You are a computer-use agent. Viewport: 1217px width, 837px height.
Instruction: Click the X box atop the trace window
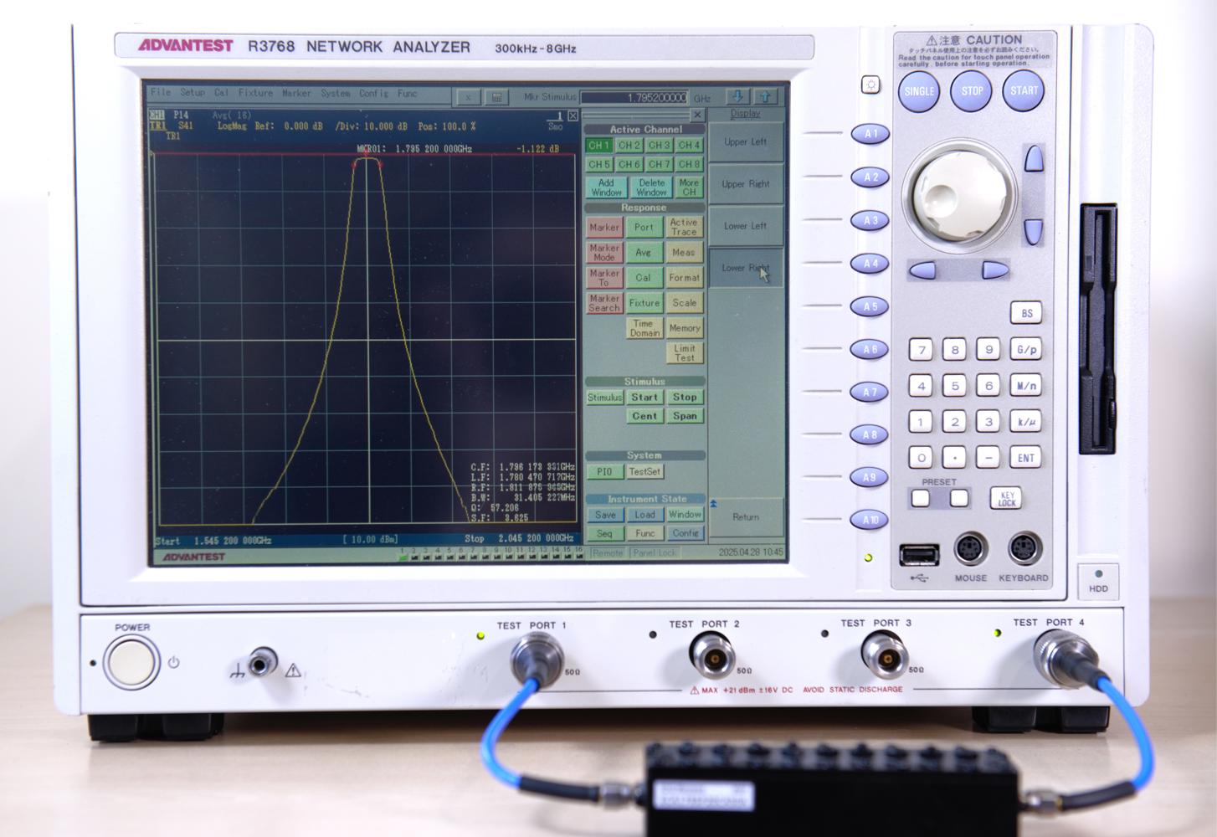573,116
